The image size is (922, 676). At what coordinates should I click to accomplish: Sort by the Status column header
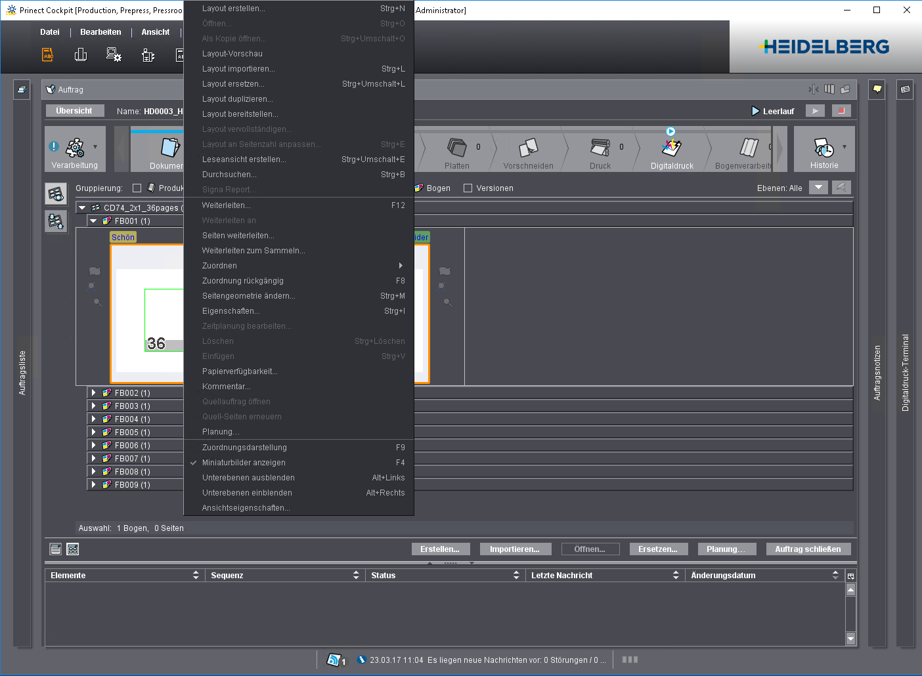coord(445,576)
